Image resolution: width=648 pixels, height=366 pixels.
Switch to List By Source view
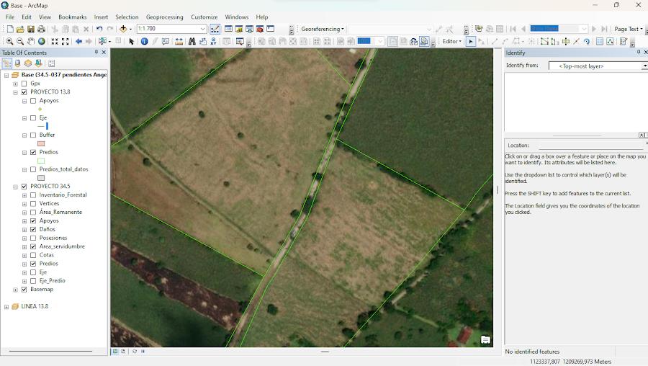coord(17,63)
